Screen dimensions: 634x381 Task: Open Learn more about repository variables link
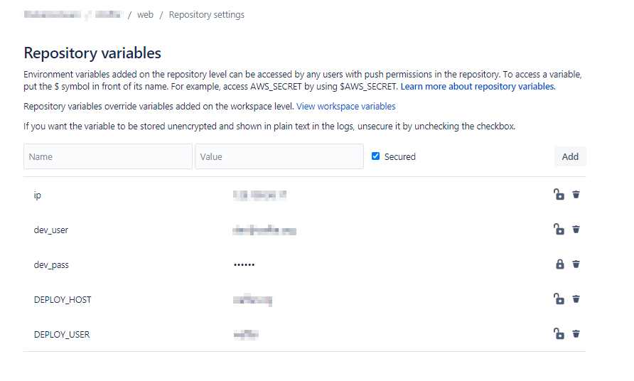tap(478, 87)
